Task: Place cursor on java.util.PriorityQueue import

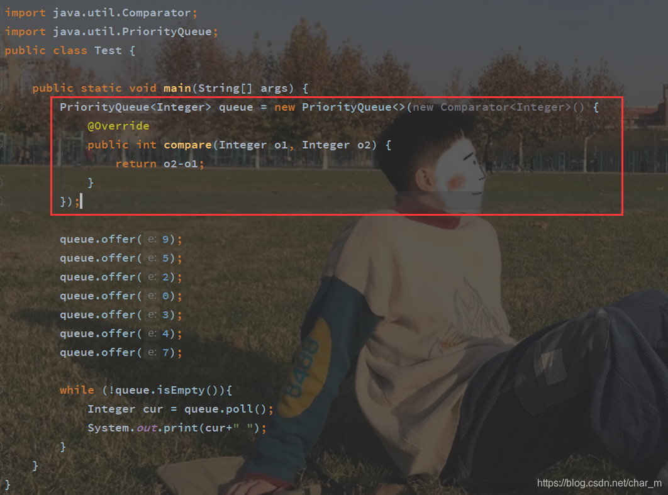Action: (x=132, y=31)
